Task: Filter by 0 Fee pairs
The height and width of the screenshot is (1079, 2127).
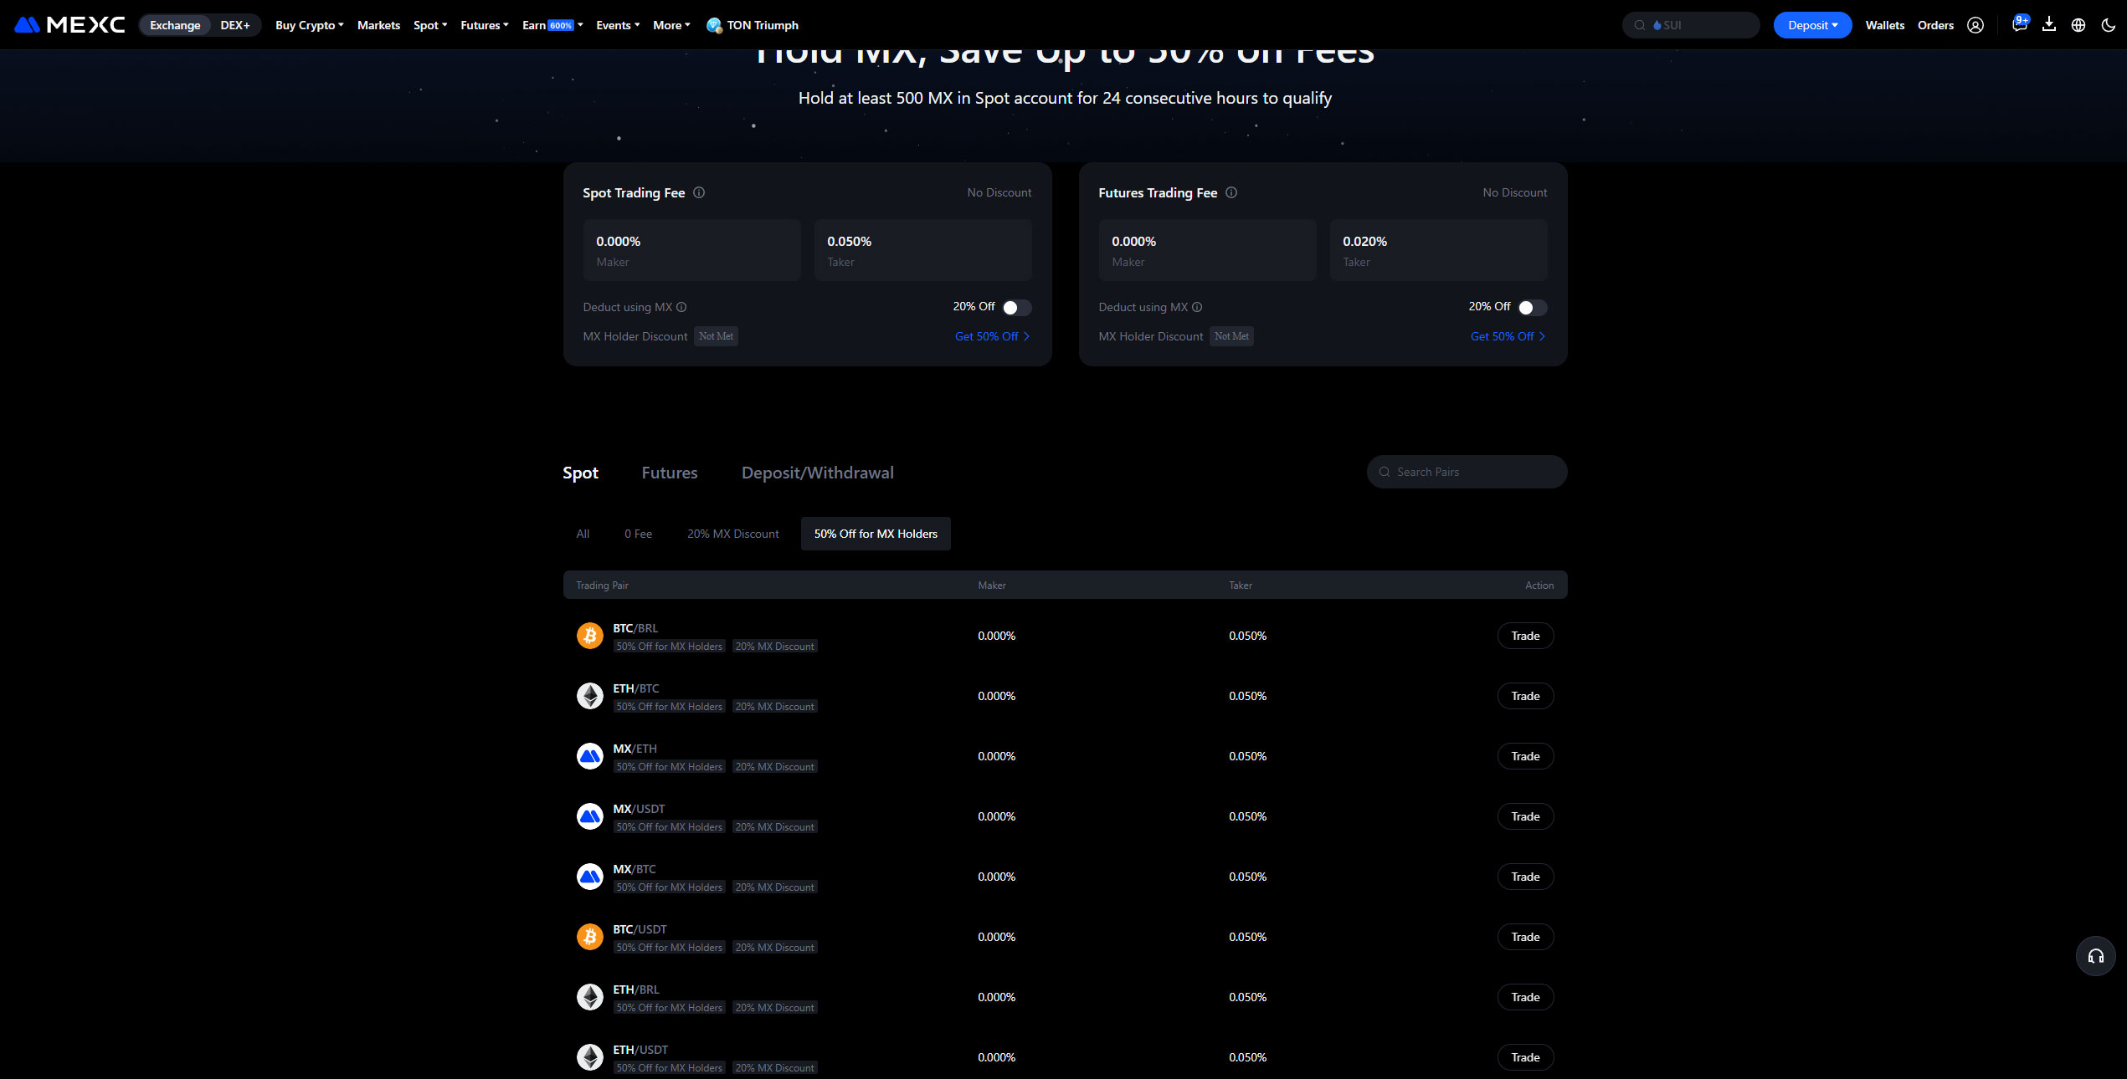Action: point(638,534)
